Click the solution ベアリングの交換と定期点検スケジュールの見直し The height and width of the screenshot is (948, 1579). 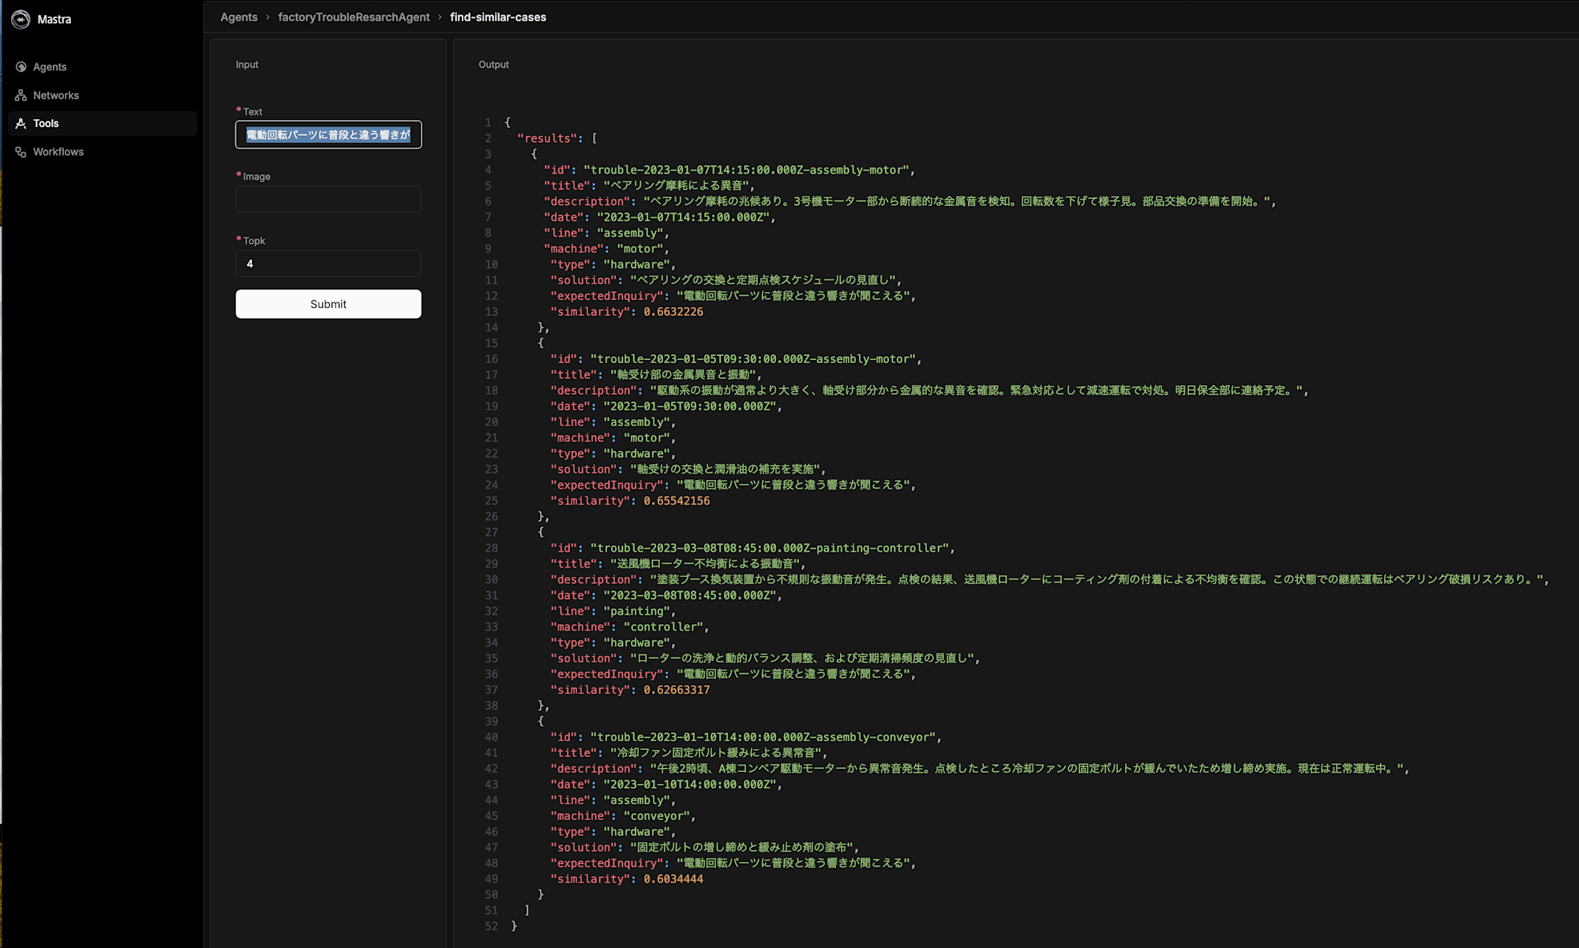pyautogui.click(x=765, y=280)
